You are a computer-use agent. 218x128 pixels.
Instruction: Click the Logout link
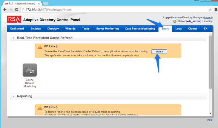tap(208, 18)
